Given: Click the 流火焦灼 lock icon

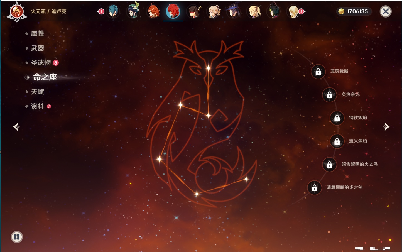Looking at the screenshot, I should [337, 141].
